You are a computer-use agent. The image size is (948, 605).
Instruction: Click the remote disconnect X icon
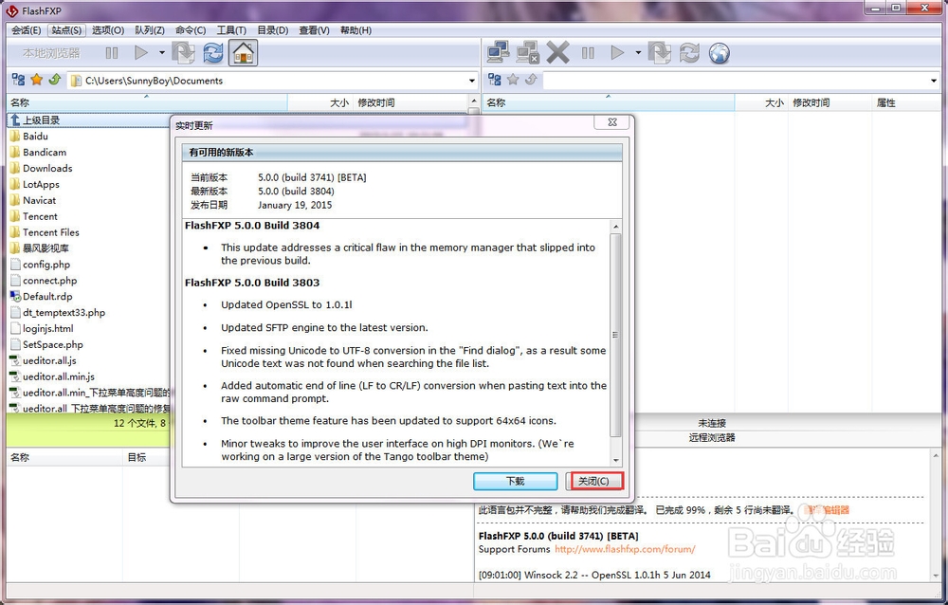[557, 53]
